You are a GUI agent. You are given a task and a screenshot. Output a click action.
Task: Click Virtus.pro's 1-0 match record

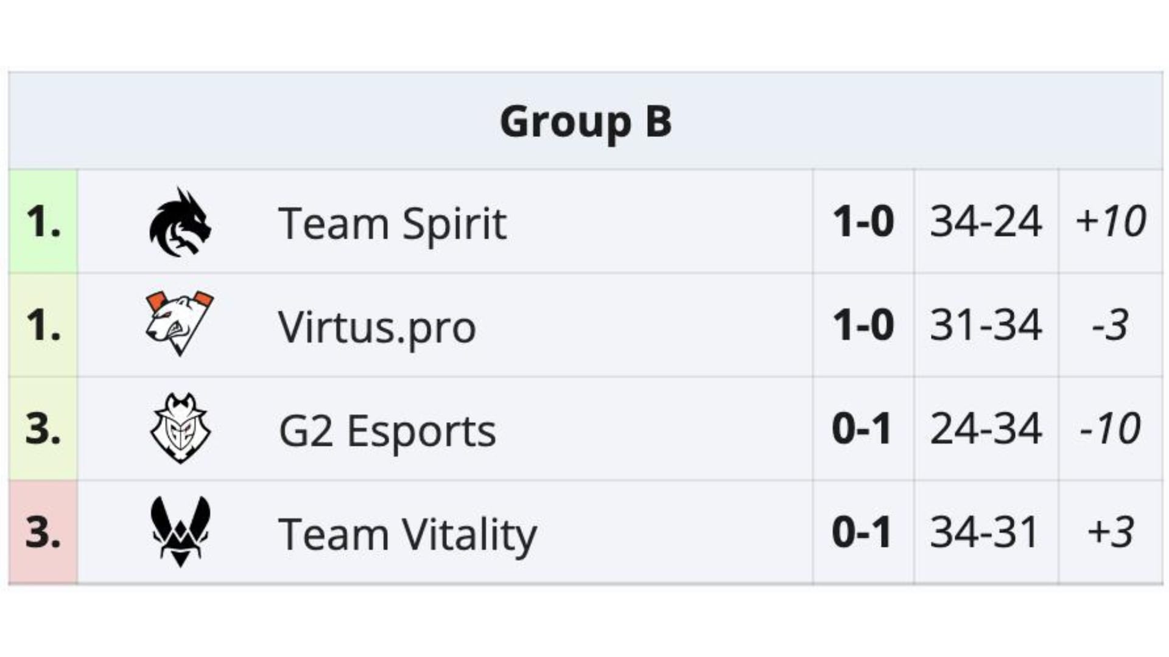[x=863, y=325]
